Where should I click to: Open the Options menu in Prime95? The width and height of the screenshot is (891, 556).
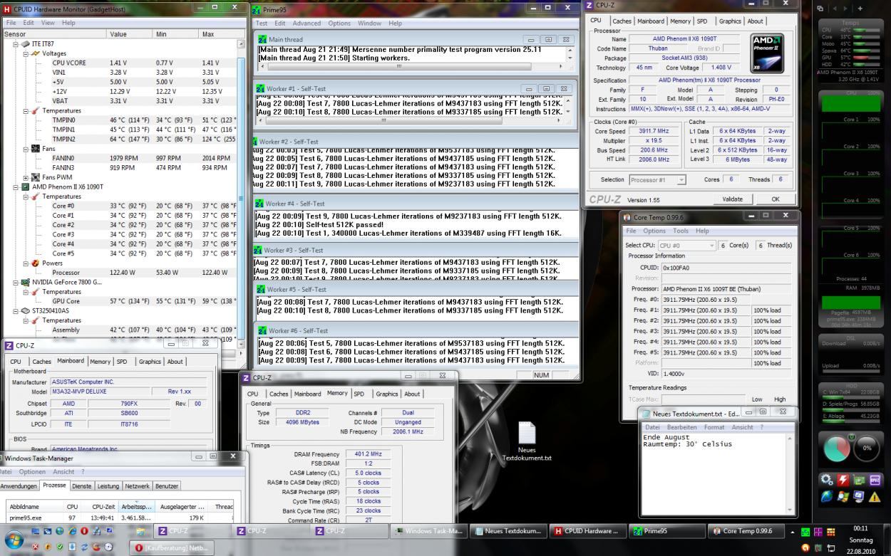[x=340, y=23]
